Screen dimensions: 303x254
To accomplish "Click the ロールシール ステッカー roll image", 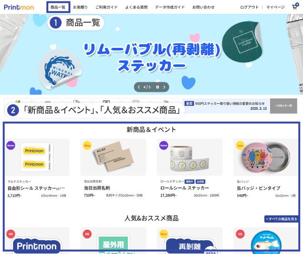I will (189, 157).
